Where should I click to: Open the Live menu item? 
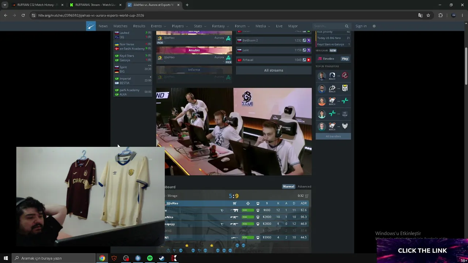(x=279, y=26)
